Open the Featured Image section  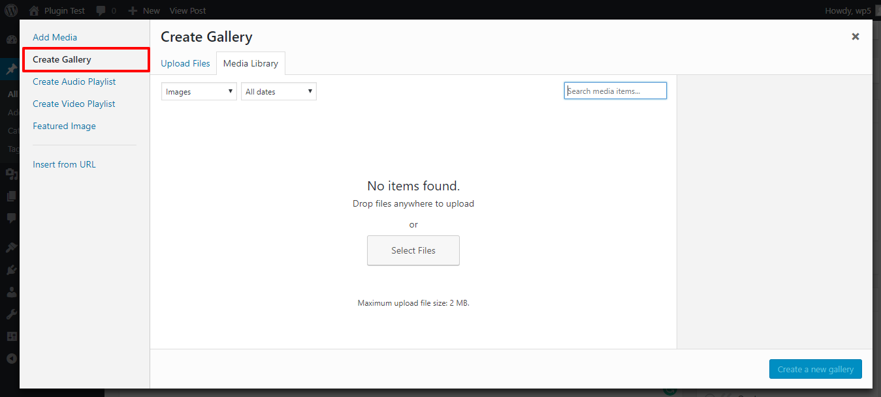coord(64,126)
